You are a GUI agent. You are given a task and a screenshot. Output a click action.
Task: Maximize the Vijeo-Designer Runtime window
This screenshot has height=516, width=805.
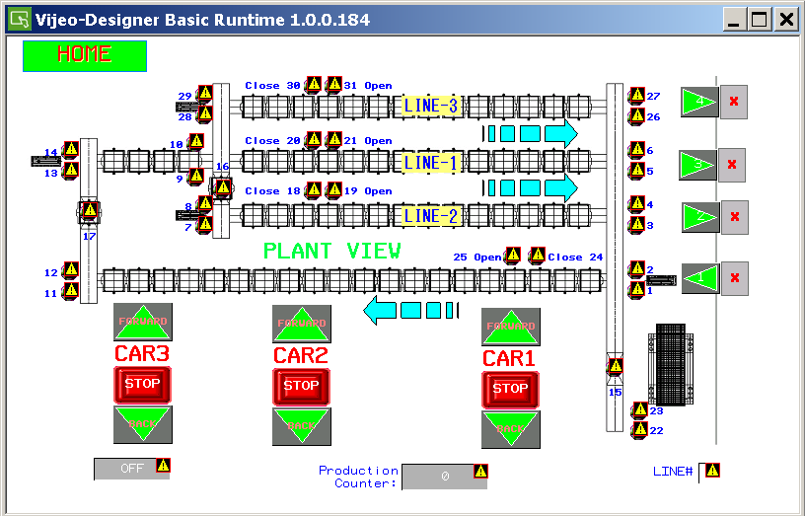(x=760, y=20)
